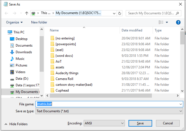Select the [no entering] folder
This screenshot has height=131, width=186.
(x=65, y=38)
